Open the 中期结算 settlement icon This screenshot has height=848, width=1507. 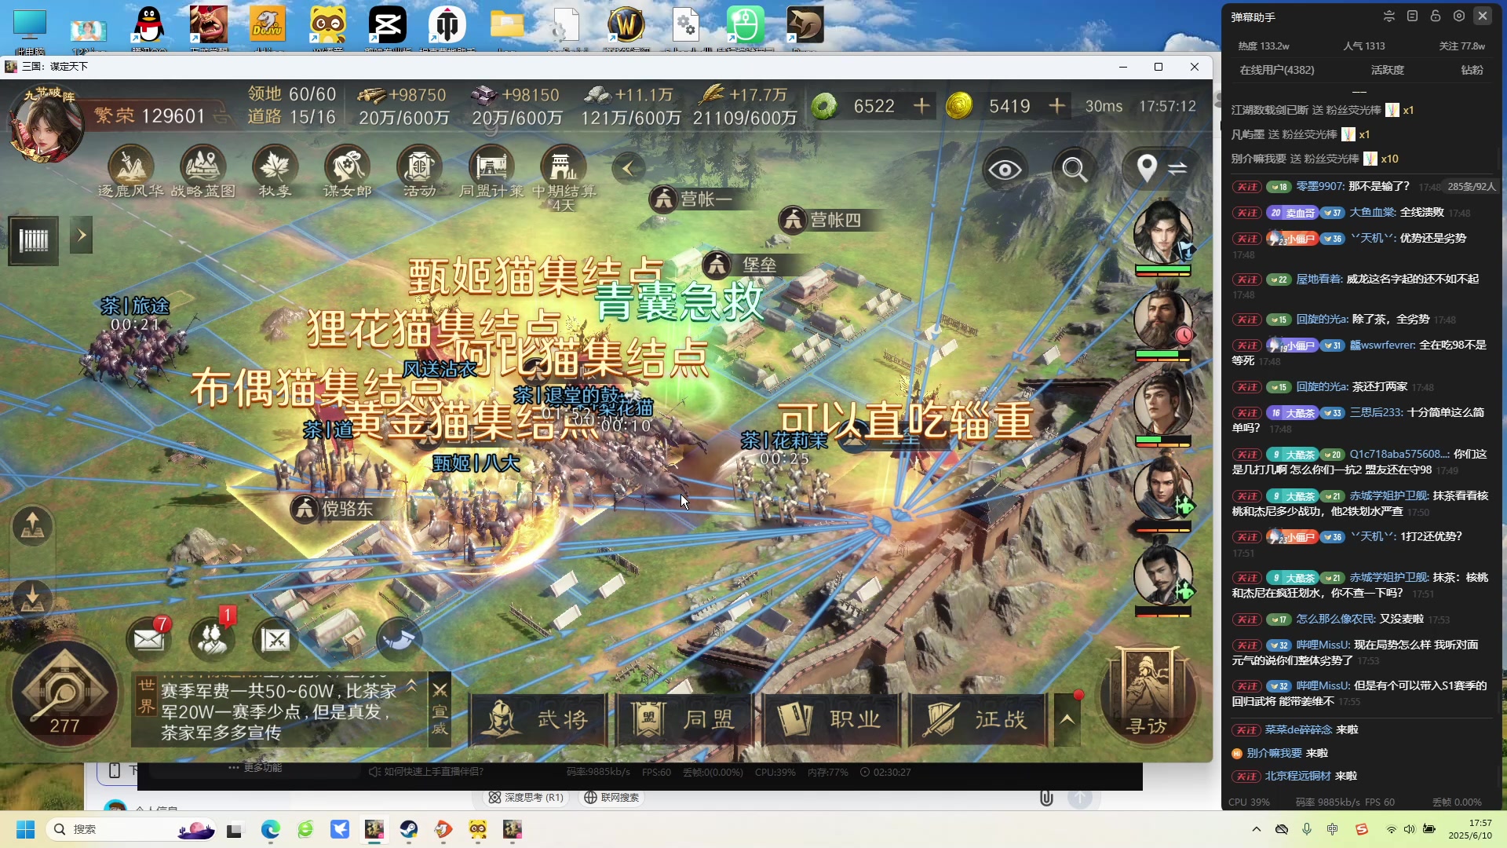pos(564,177)
